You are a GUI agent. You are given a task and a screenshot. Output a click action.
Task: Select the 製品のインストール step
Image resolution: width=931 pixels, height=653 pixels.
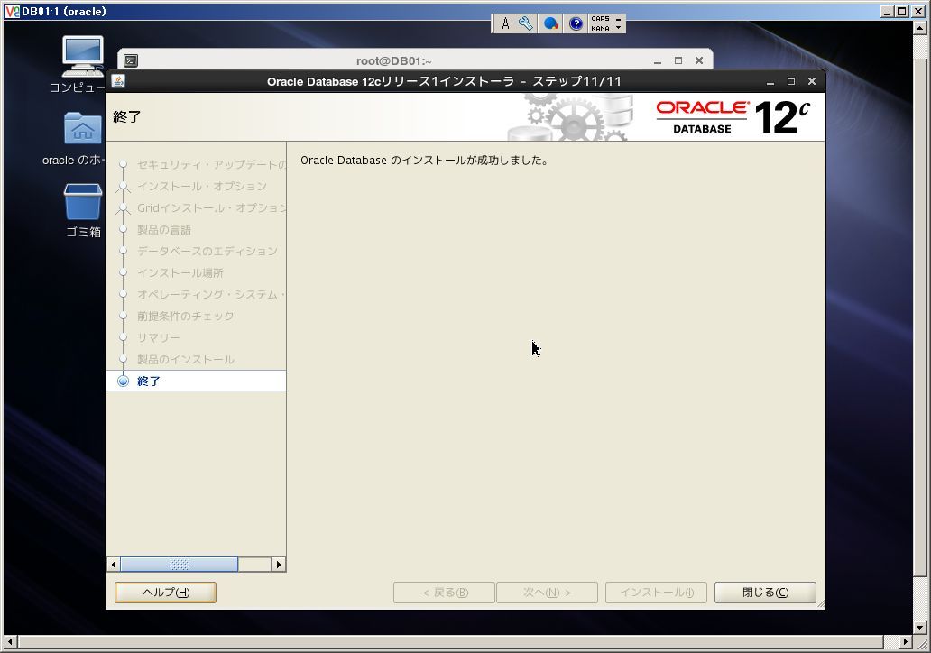click(x=185, y=360)
